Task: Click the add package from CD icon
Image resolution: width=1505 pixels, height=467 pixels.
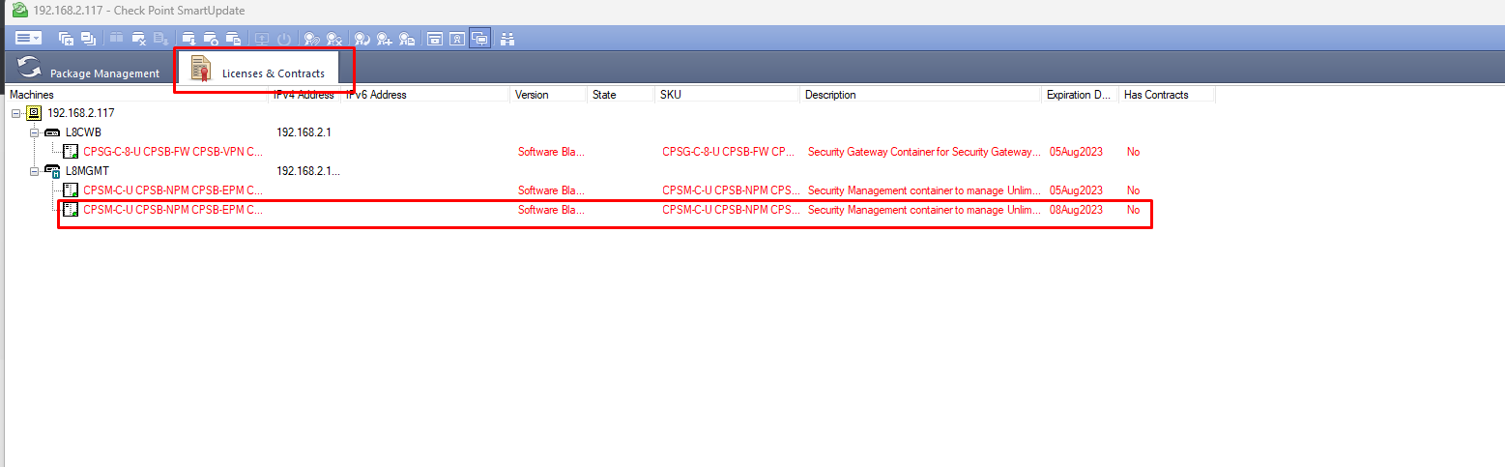Action: tap(211, 39)
